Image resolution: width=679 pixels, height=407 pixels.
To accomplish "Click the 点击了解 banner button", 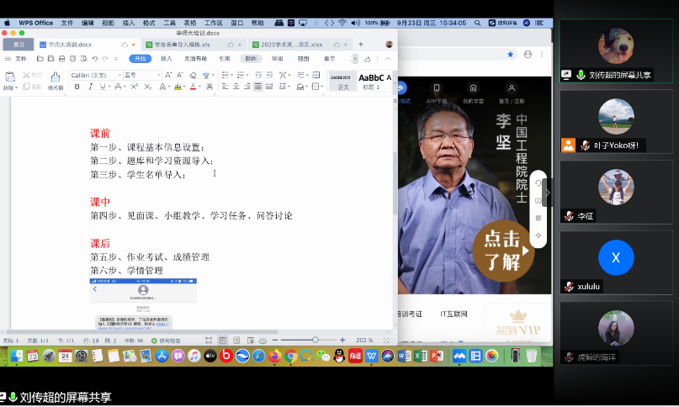I will point(501,251).
